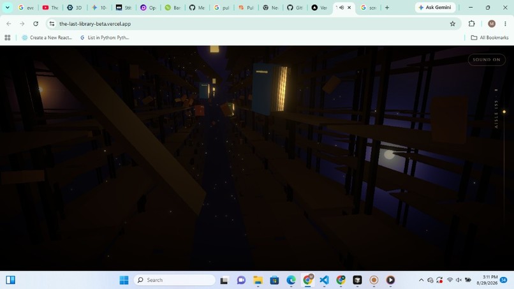Screen dimensions: 514x289
Task: Open Task View from the taskbar
Action: [x=224, y=280]
